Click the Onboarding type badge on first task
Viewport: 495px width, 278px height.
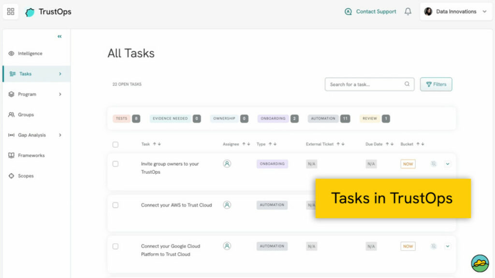tap(272, 164)
